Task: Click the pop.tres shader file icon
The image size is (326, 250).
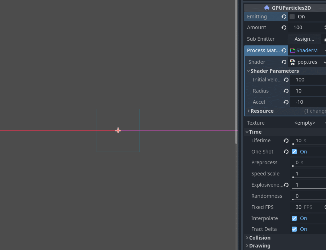Action: pos(292,62)
